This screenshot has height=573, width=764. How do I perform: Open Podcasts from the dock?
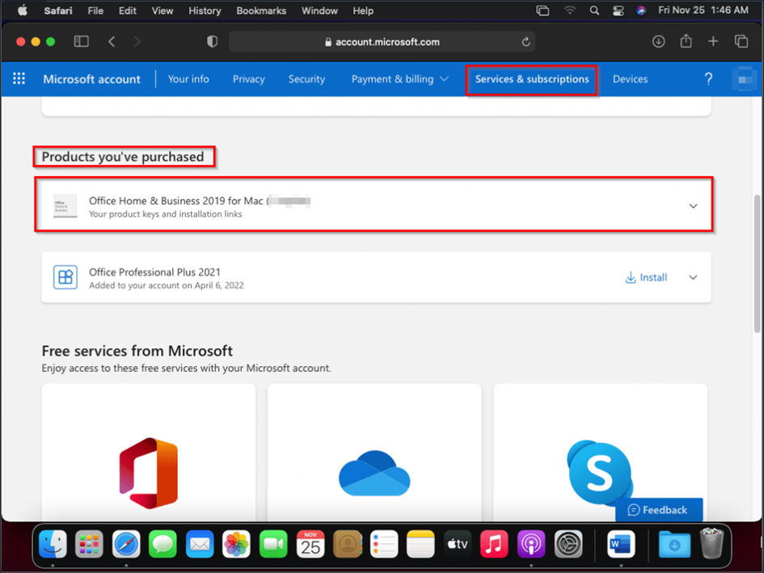(531, 544)
